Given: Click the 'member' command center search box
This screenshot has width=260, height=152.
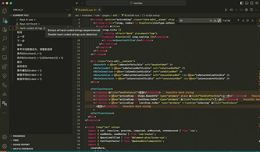Looking at the screenshot, I should (136, 3).
